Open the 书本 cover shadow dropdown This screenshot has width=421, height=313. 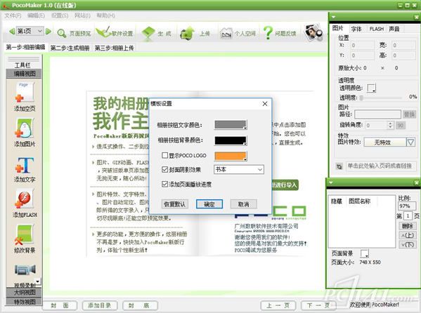pos(239,170)
